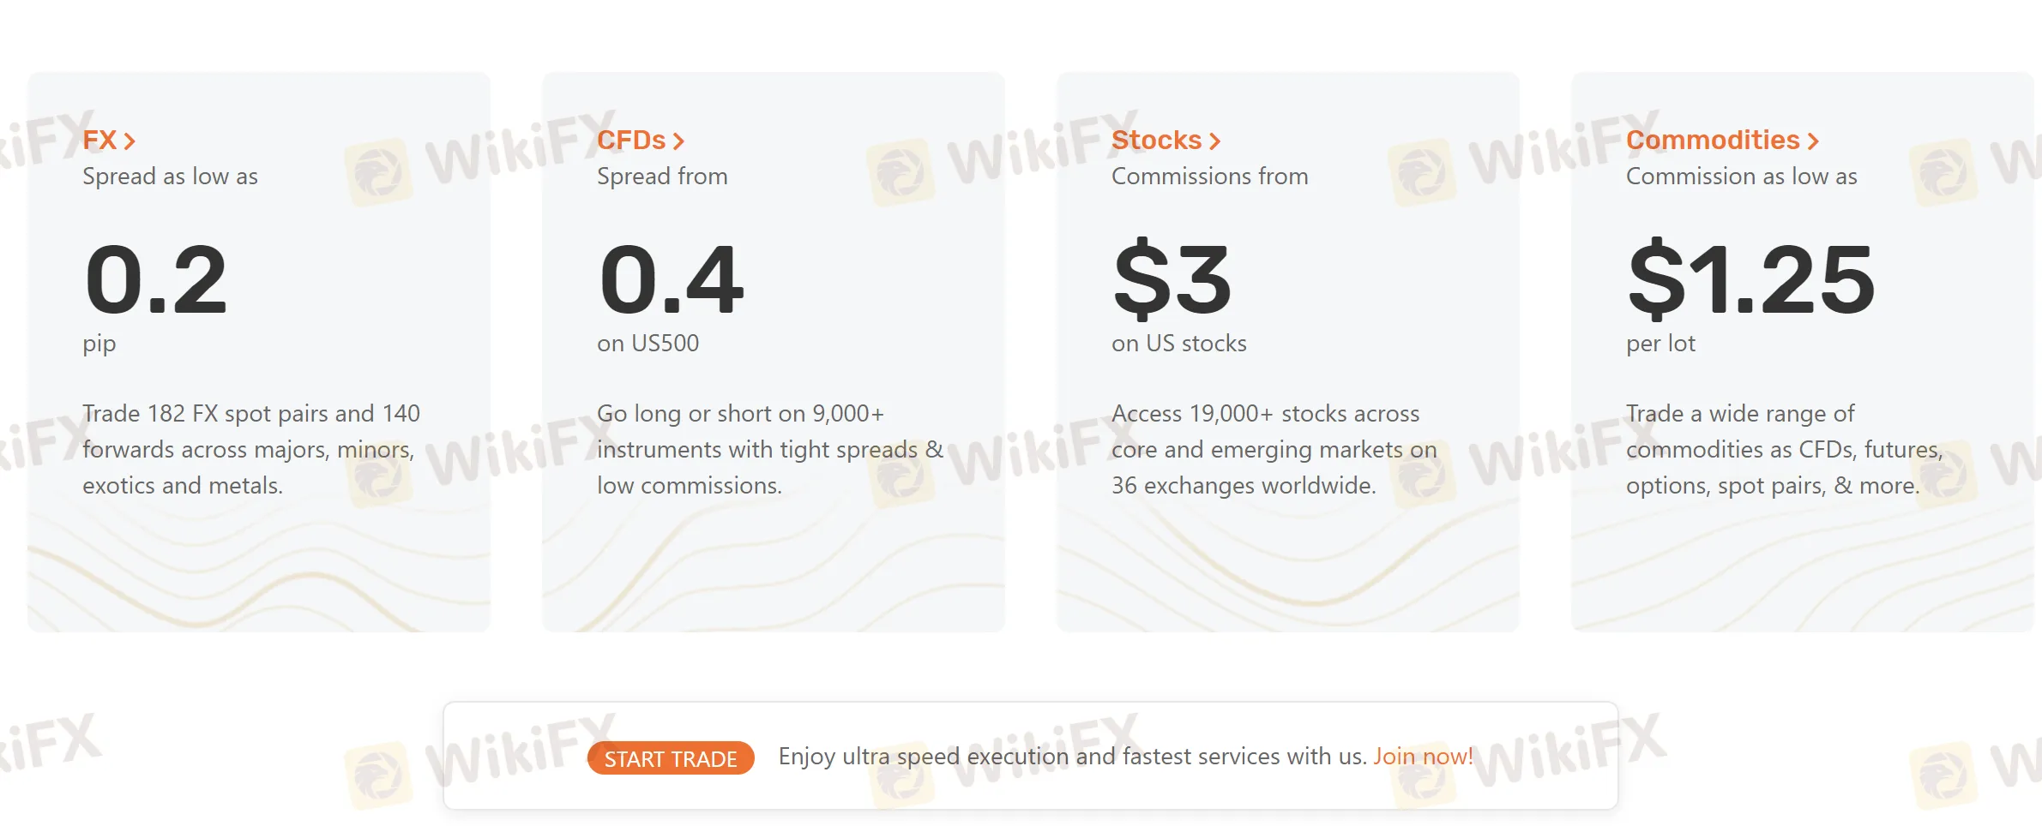Open the CFDs heading link
The height and width of the screenshot is (826, 2042).
[631, 140]
